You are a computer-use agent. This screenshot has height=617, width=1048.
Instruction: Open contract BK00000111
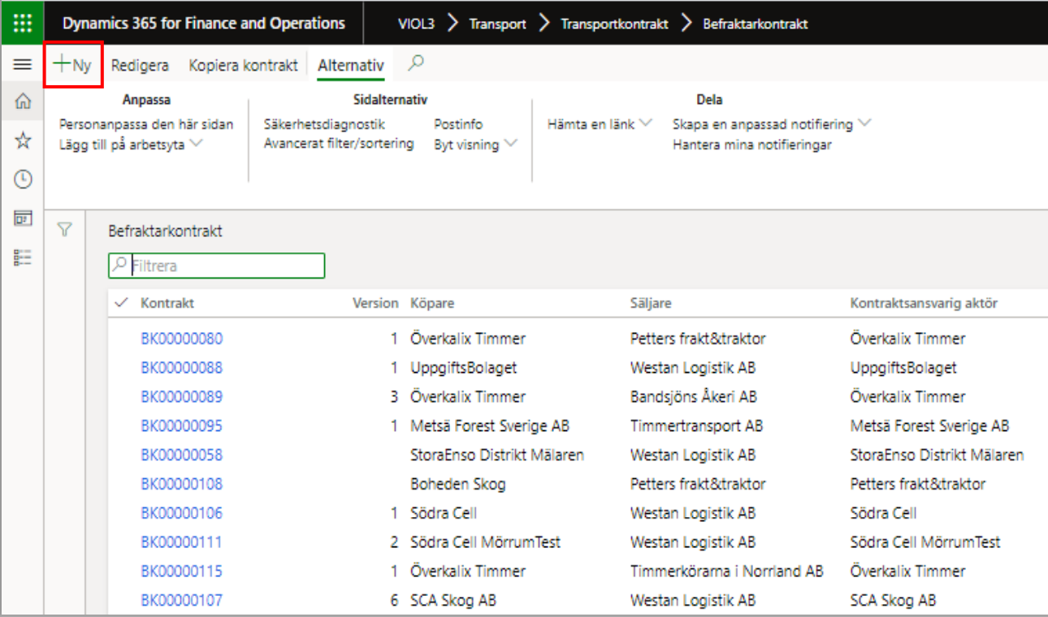tap(181, 542)
